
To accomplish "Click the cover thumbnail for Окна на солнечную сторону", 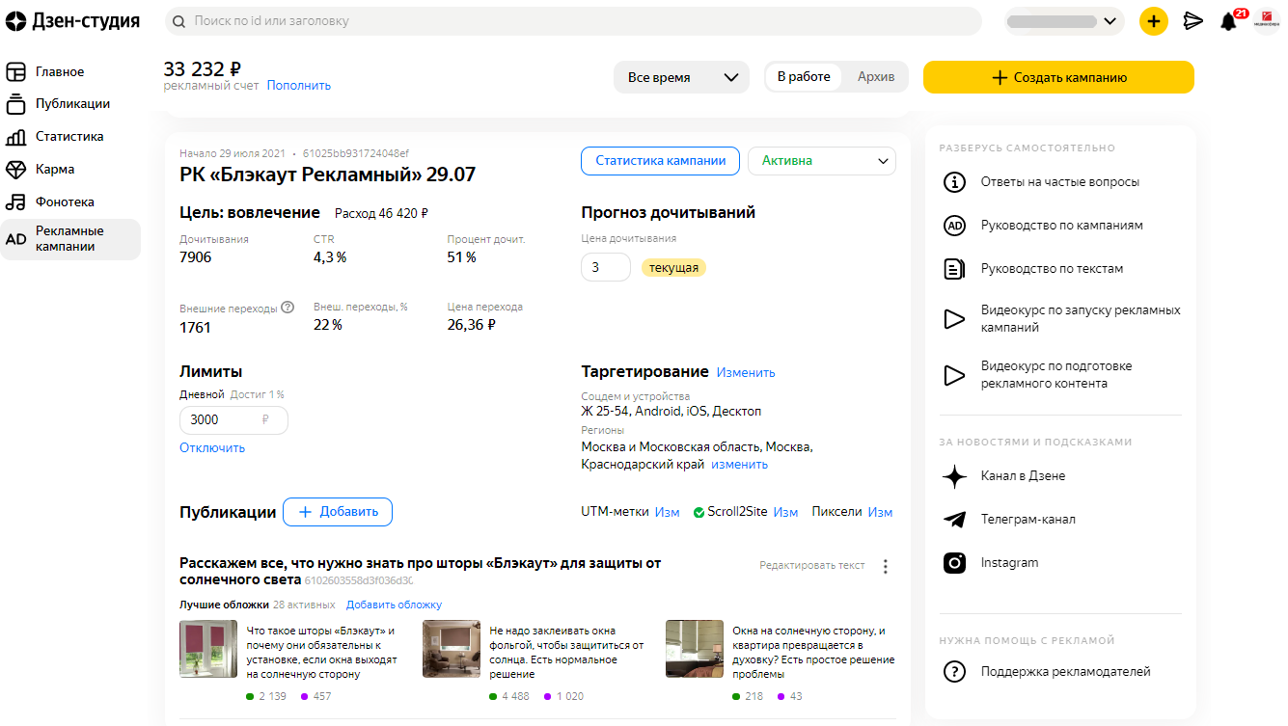I will [695, 649].
